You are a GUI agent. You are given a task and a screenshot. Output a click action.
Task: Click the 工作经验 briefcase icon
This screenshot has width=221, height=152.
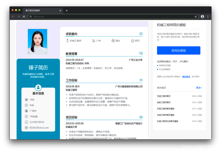click(x=141, y=80)
